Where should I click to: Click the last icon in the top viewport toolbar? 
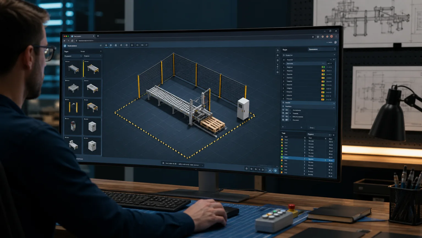point(147,45)
